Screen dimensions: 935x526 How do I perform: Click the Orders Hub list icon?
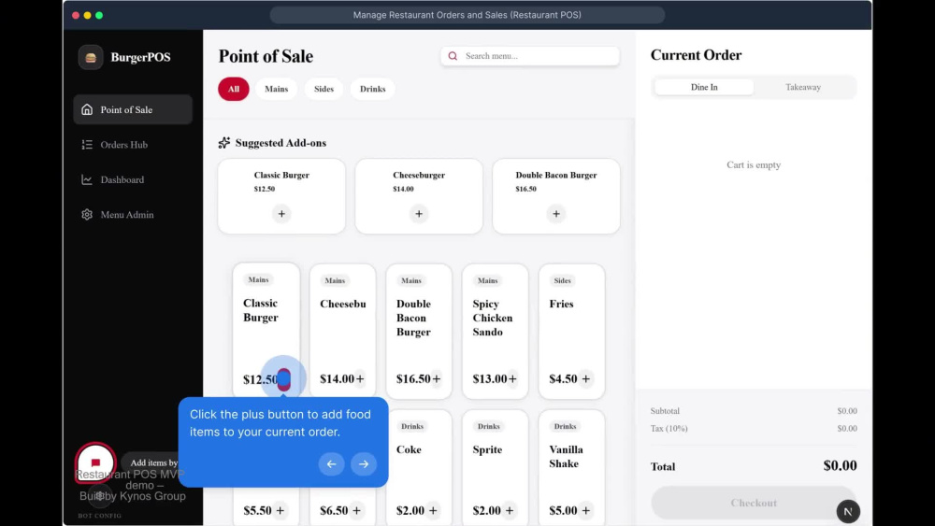click(x=87, y=145)
